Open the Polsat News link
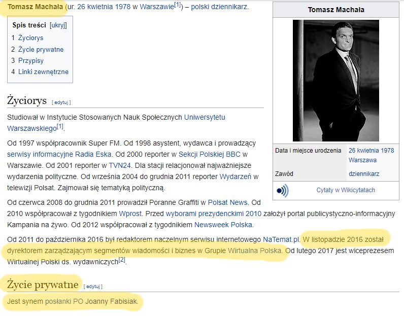 coord(228,202)
